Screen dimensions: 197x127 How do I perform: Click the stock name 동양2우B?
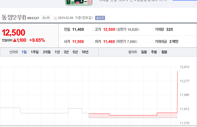[14, 17]
